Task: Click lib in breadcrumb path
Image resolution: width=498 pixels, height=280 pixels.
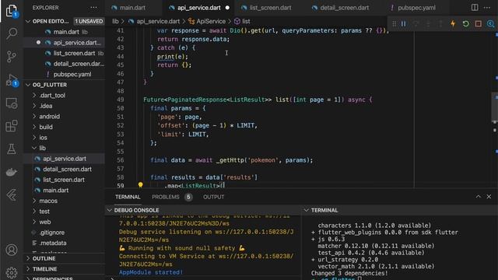Action: pos(115,21)
